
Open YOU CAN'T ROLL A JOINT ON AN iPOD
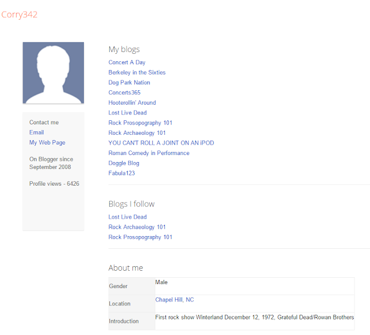tap(161, 143)
